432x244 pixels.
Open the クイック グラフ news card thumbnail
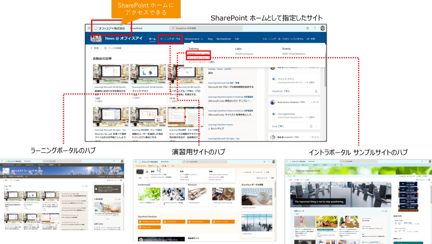click(x=148, y=74)
